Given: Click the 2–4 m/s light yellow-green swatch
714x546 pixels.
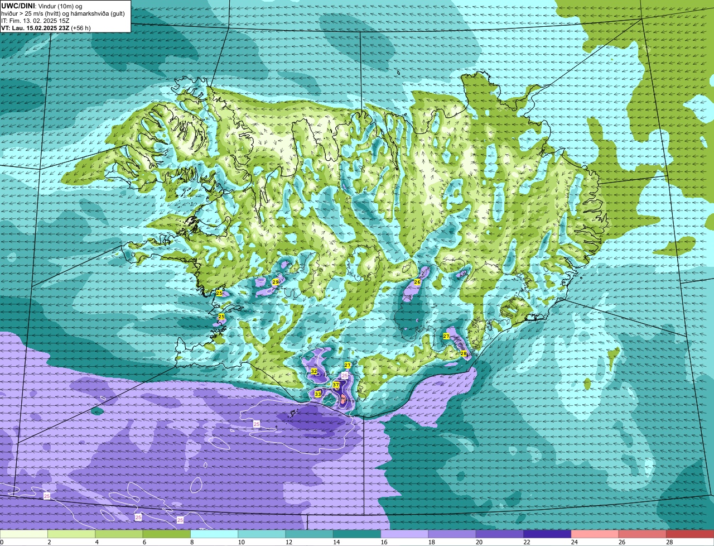Looking at the screenshot, I should coord(71,534).
